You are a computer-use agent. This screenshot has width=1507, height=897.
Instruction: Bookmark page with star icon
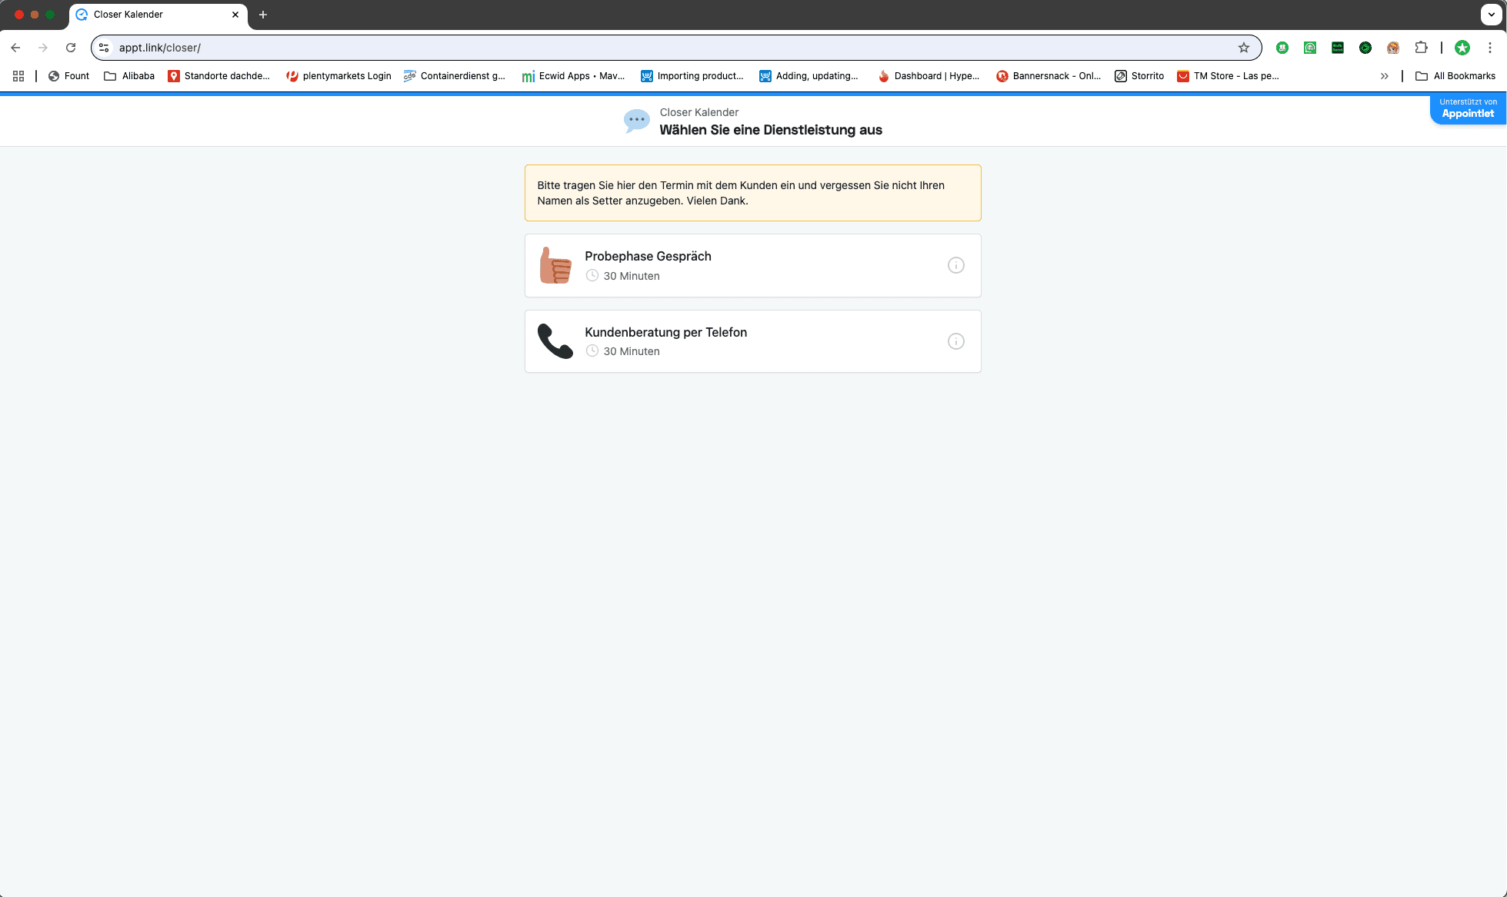click(1243, 48)
